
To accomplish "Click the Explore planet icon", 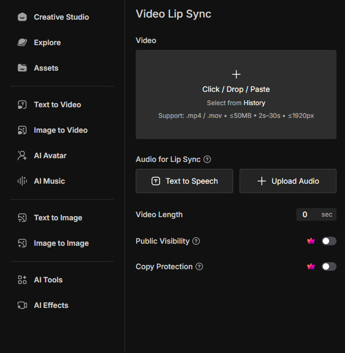I will (22, 42).
